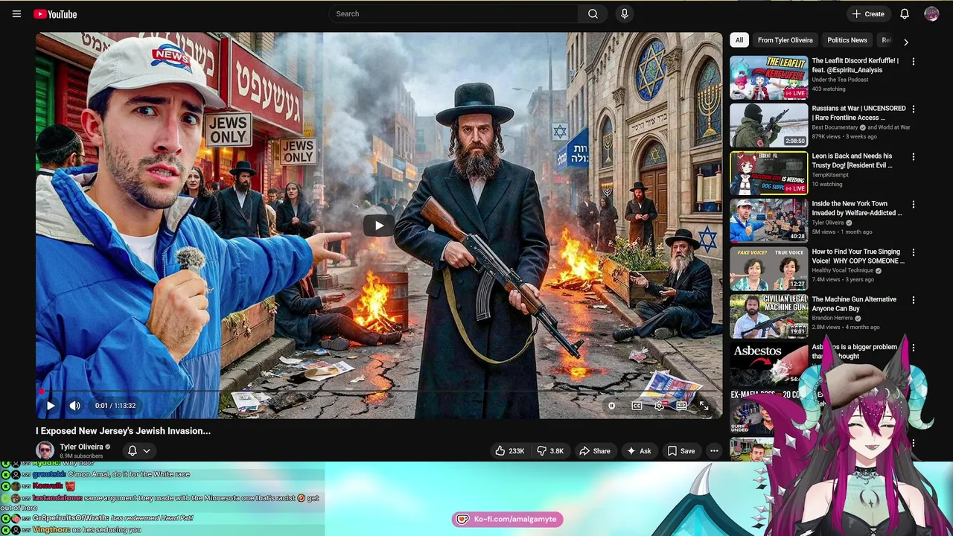
Task: Open the Ko-fi.com/amalgamyte link overlay
Action: 507,519
